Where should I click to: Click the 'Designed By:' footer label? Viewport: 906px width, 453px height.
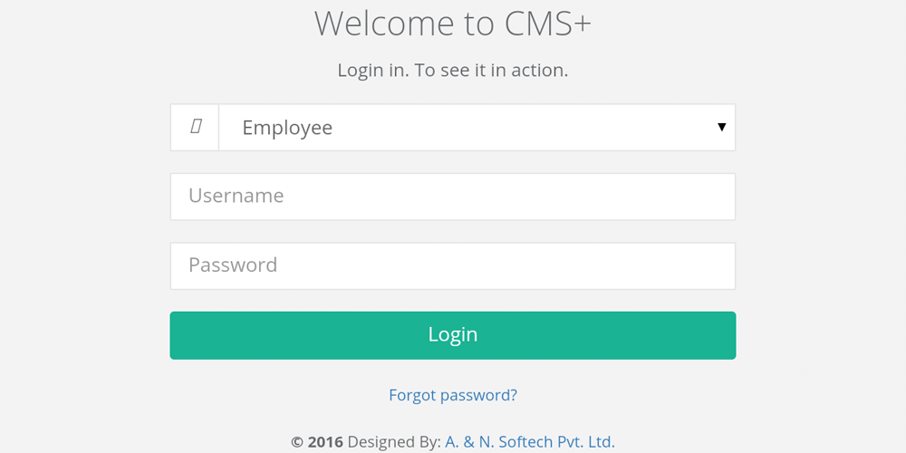(394, 442)
